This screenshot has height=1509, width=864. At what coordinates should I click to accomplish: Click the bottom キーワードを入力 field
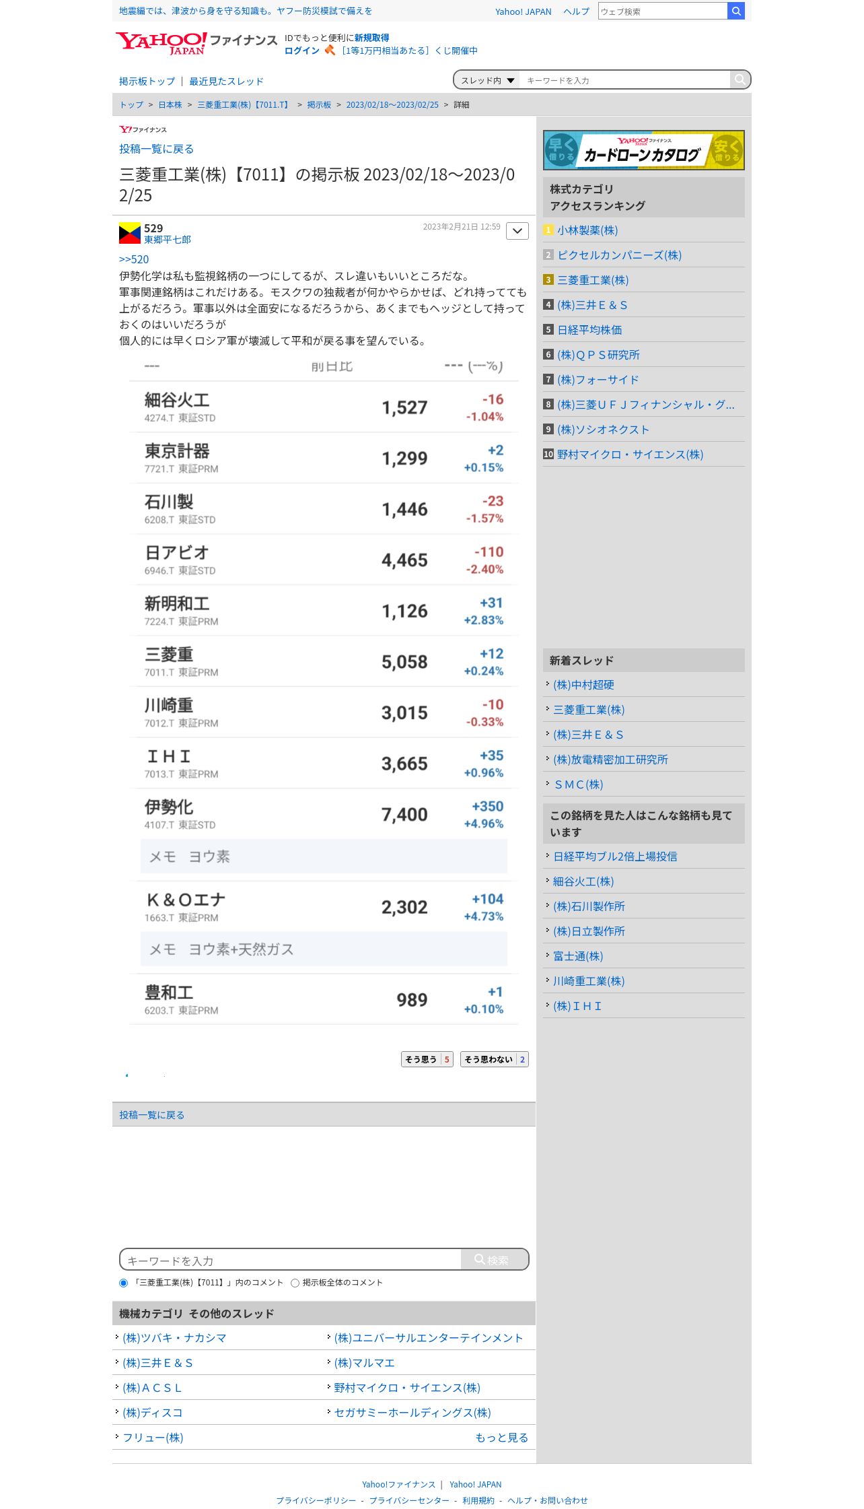[x=290, y=1259]
